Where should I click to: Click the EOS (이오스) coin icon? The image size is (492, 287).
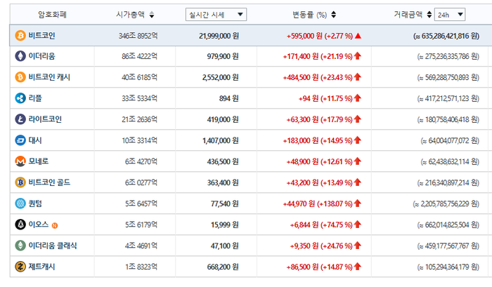coord(20,225)
